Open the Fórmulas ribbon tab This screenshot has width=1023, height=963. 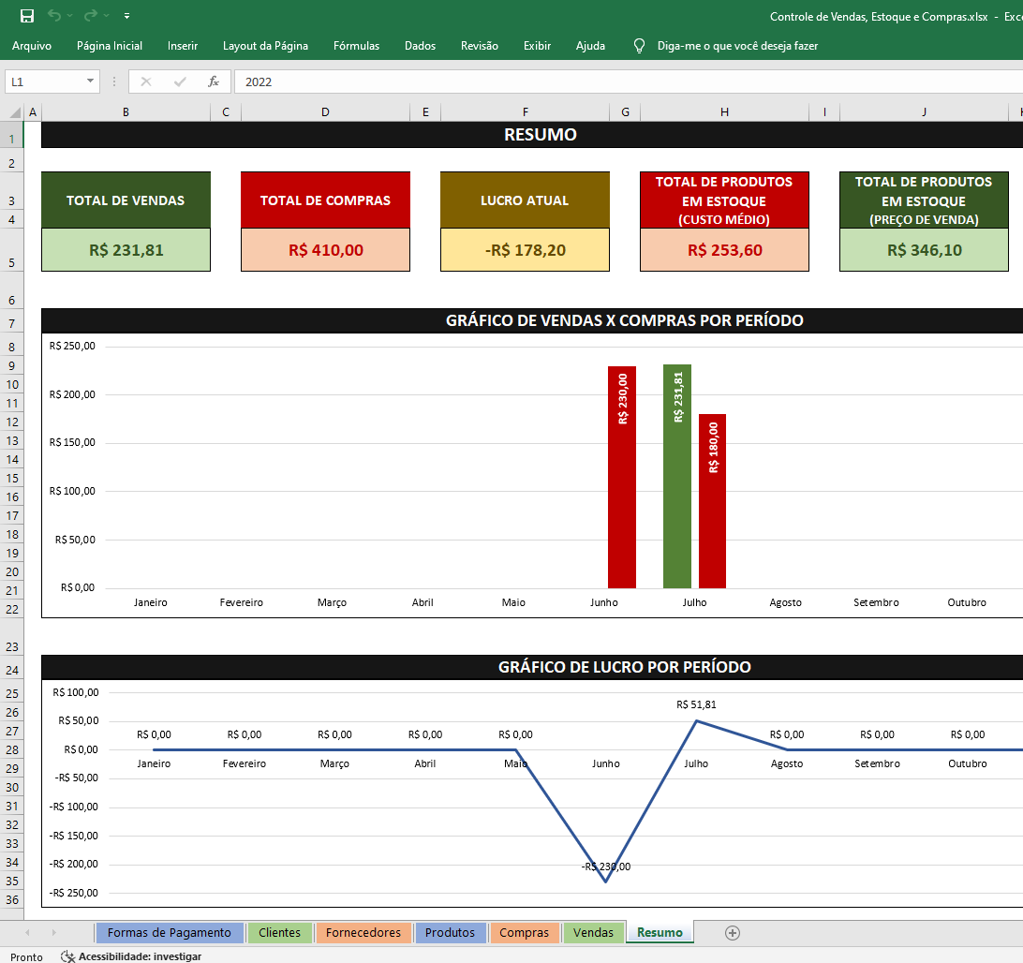click(x=356, y=45)
